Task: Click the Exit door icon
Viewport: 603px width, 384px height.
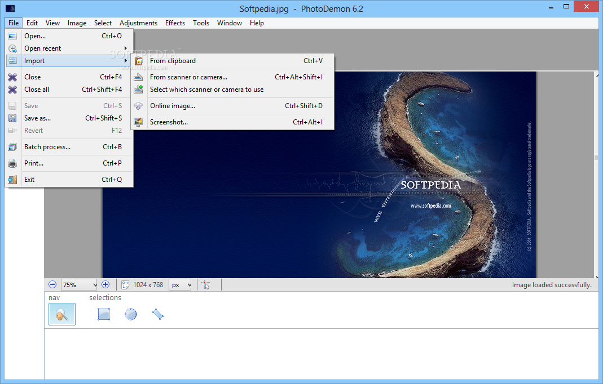Action: 12,179
